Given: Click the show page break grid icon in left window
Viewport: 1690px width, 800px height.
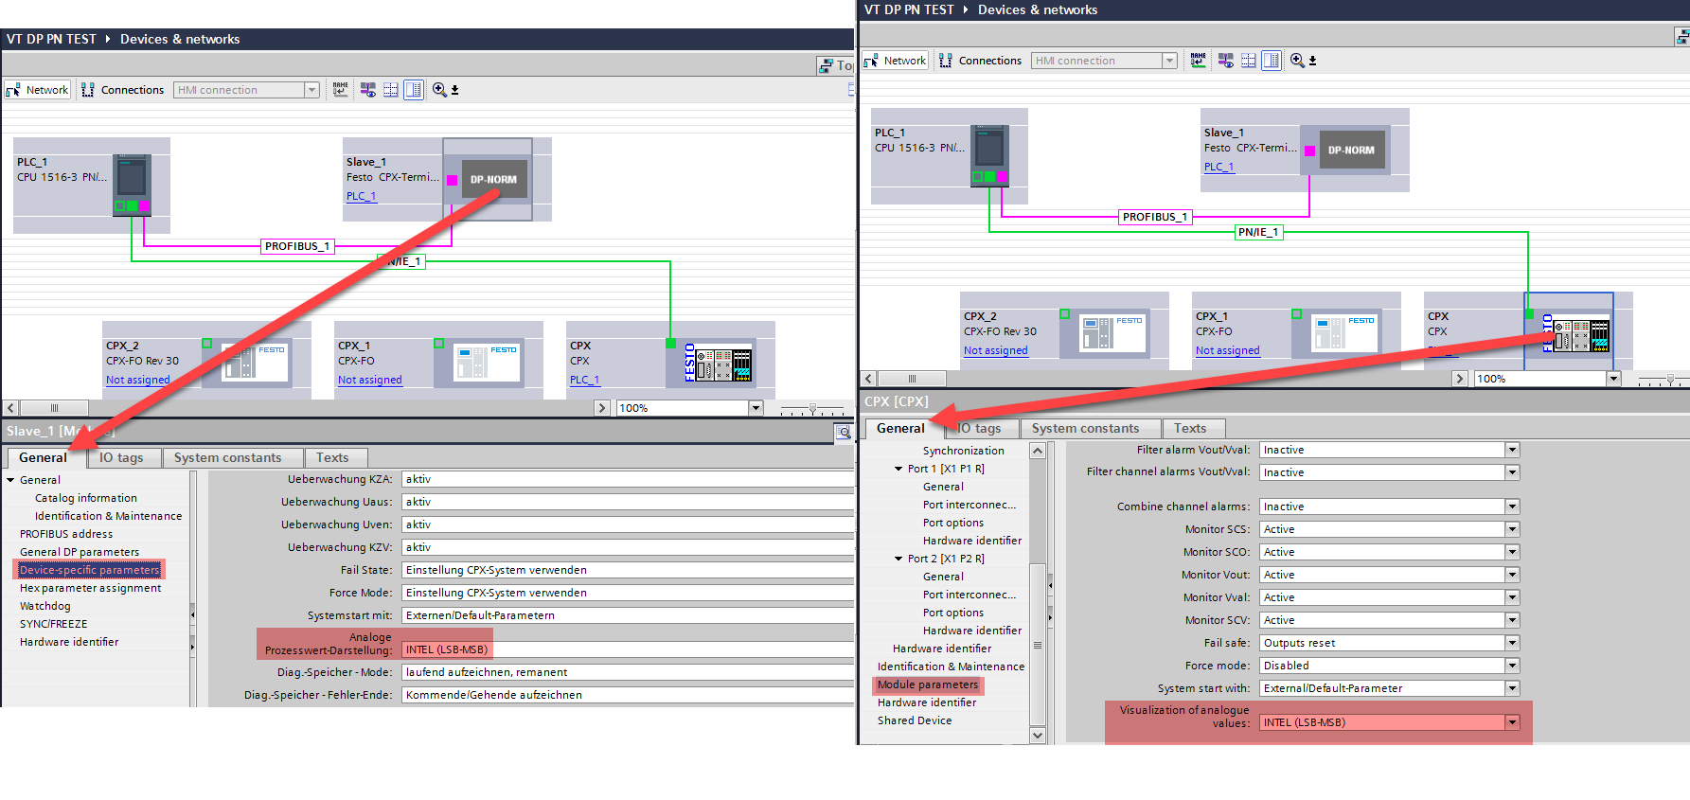Looking at the screenshot, I should [390, 90].
